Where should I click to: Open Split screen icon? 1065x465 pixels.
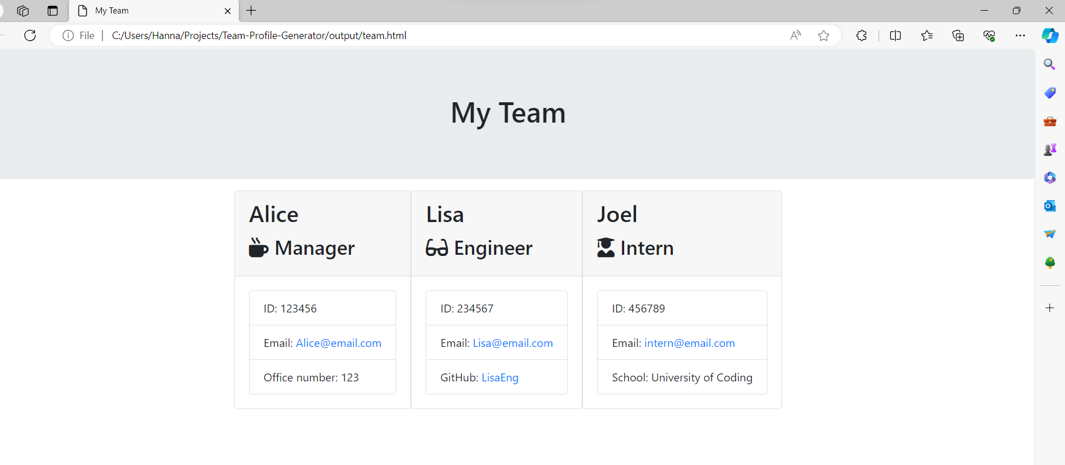895,36
